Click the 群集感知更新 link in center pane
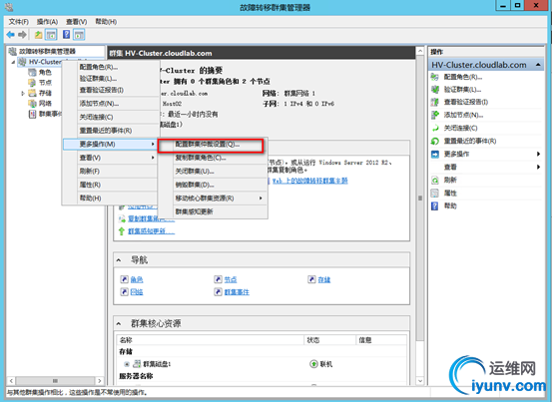 point(152,231)
